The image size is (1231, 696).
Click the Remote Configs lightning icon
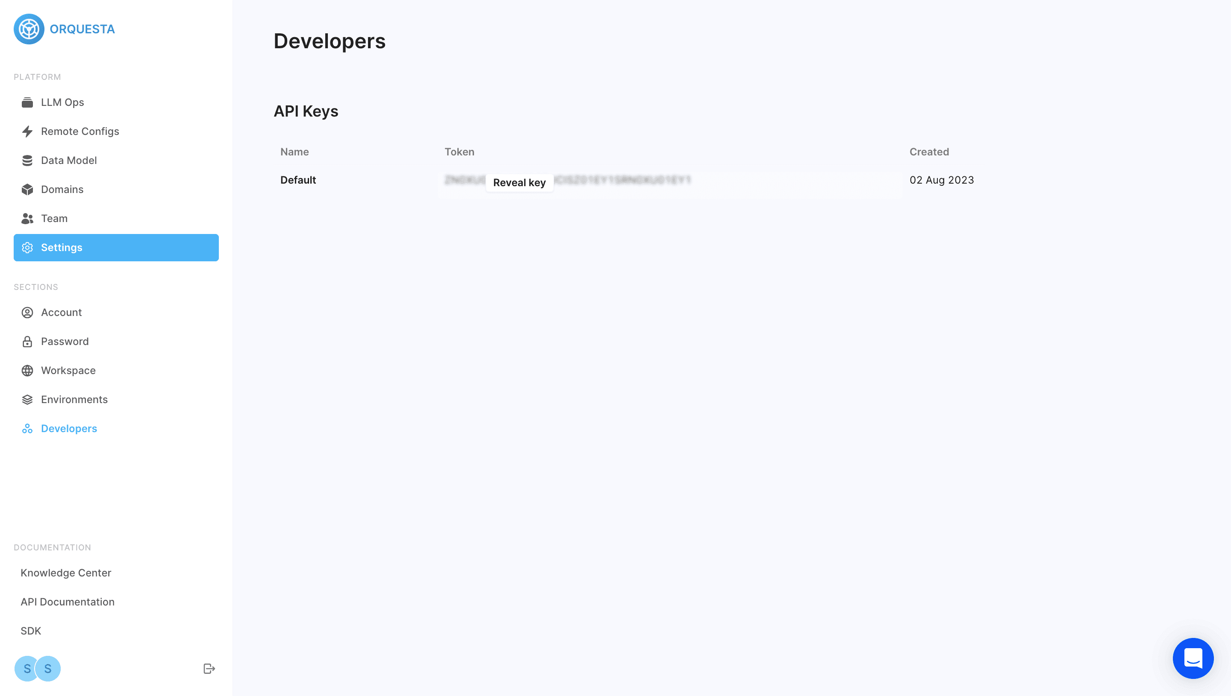point(27,132)
